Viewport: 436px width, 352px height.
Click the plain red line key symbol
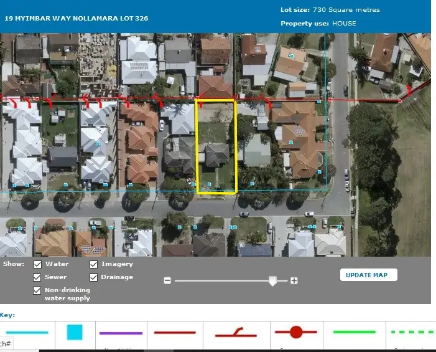tap(175, 333)
